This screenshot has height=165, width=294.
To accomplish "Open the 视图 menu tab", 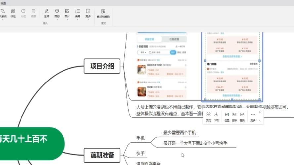I will click(x=3, y=3).
